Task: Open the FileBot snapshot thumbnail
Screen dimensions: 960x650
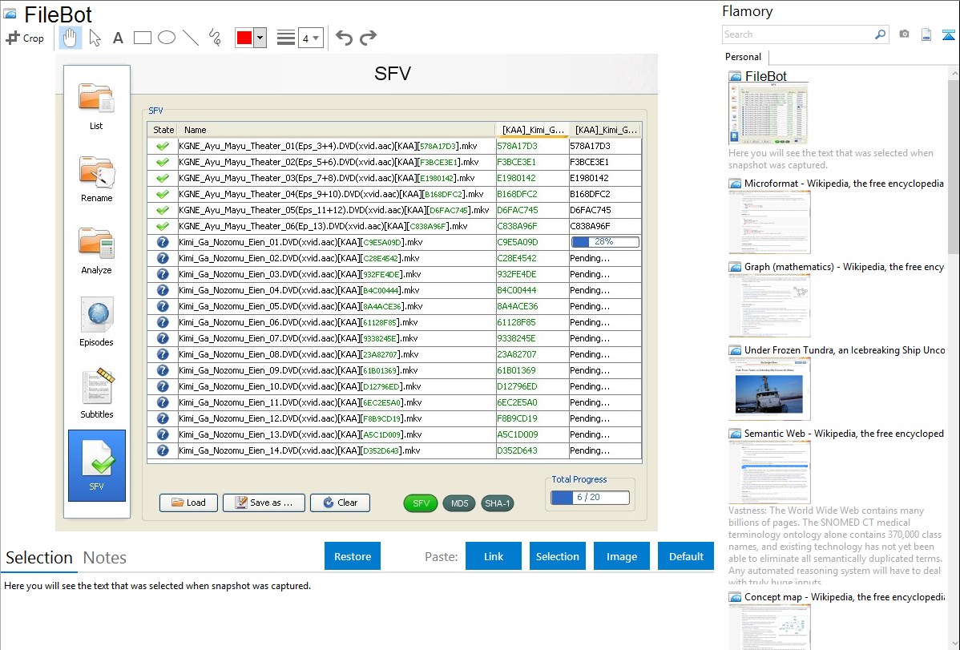Action: click(768, 115)
